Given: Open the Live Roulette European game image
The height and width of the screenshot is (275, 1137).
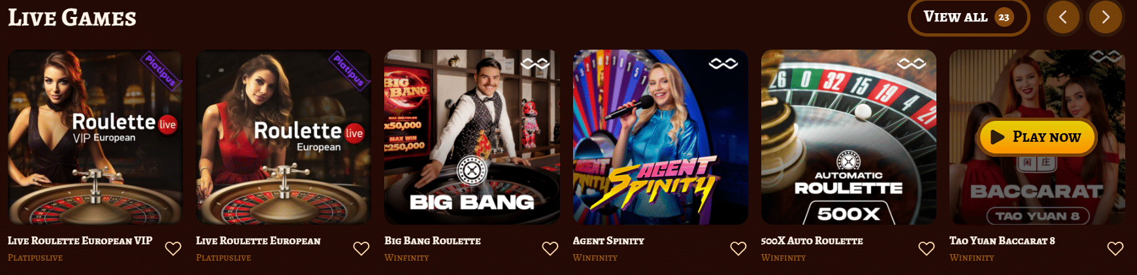Looking at the screenshot, I should tap(284, 137).
